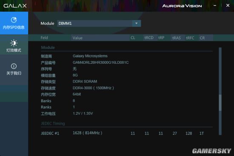
Task: Click the vertical scrollbar thumb
Action: (x=220, y=103)
